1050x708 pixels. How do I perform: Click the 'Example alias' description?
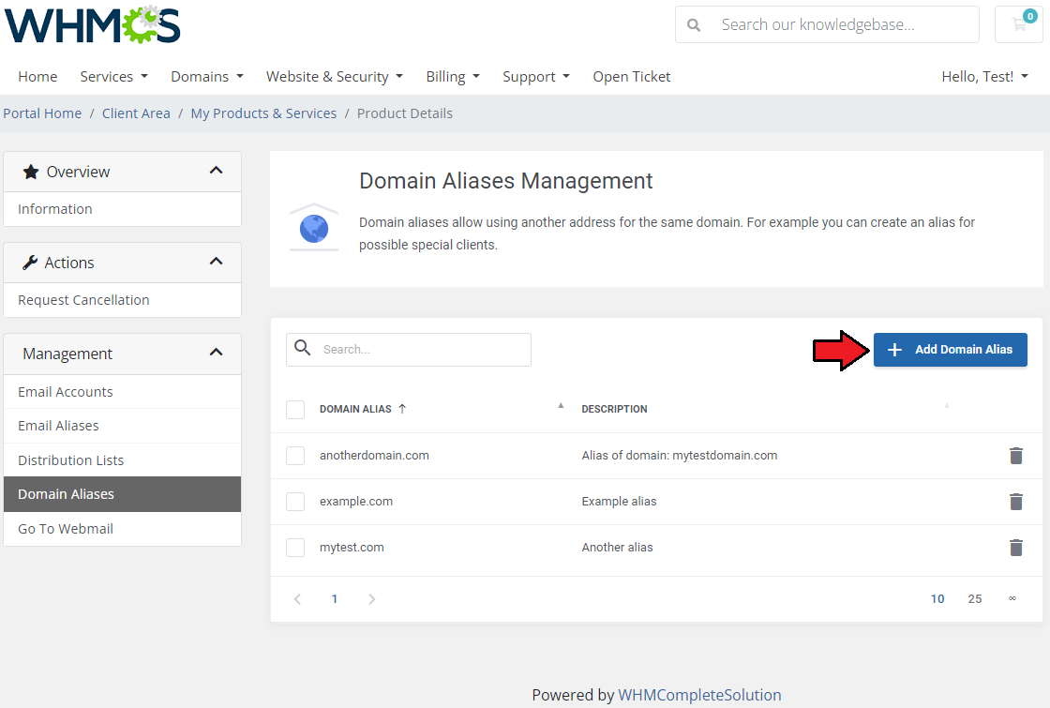[x=619, y=501]
